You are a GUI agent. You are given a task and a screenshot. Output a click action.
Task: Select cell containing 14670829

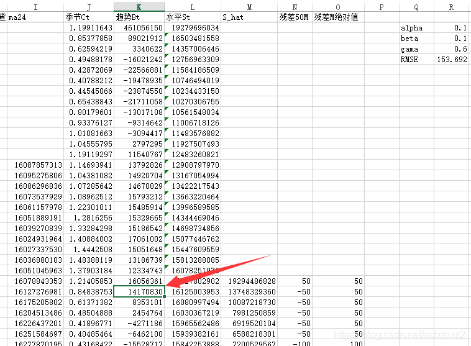click(139, 186)
